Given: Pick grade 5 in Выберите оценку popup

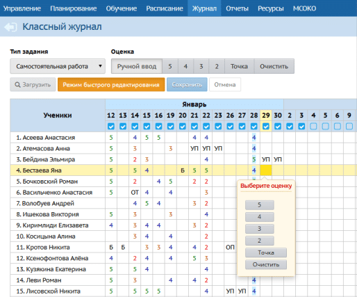Looking at the screenshot, I should 260,205.
